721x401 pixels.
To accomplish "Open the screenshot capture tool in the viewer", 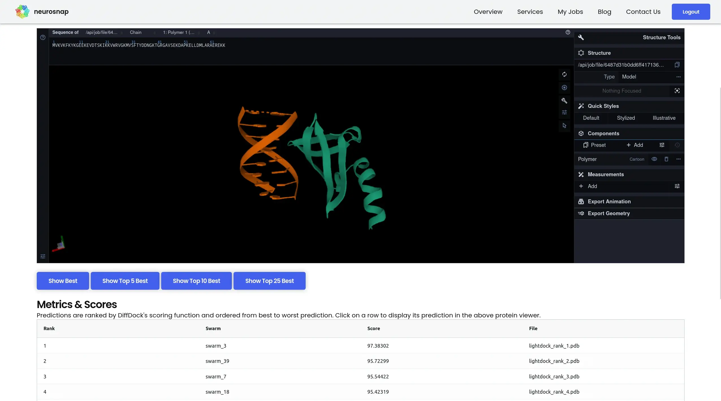I will pos(564,88).
